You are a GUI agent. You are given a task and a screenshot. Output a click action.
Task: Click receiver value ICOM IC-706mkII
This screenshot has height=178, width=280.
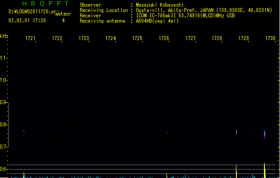coord(157,16)
